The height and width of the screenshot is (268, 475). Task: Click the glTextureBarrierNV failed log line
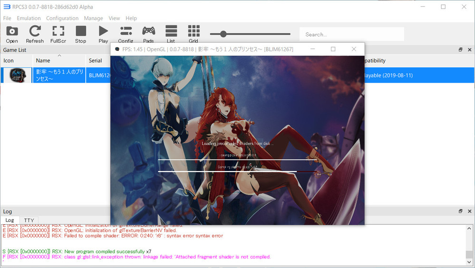[x=90, y=230]
